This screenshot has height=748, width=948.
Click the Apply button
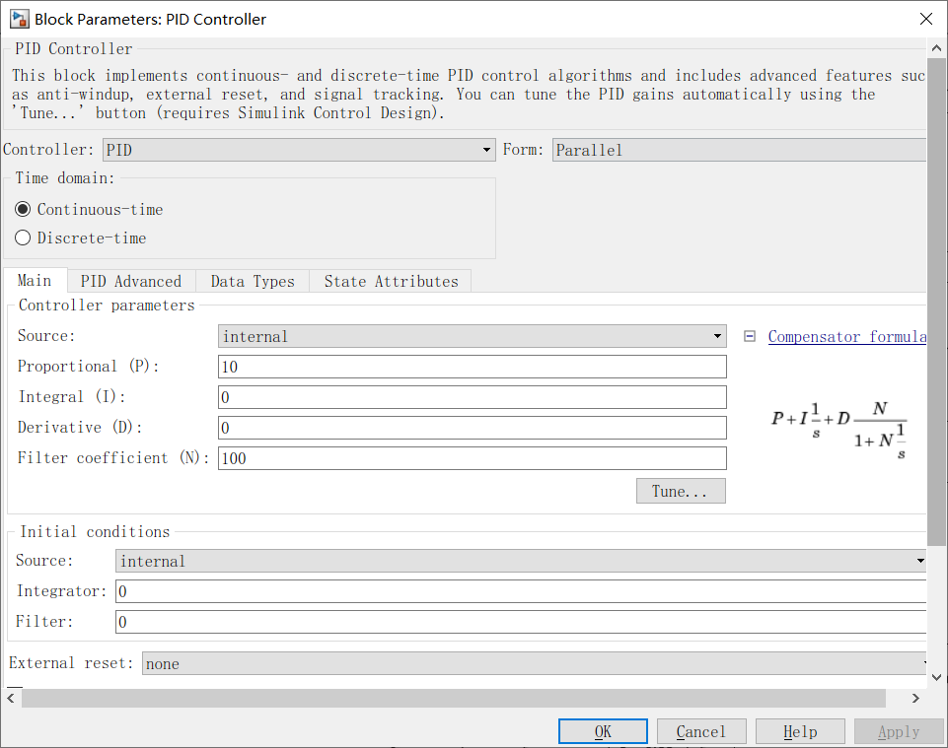(899, 731)
